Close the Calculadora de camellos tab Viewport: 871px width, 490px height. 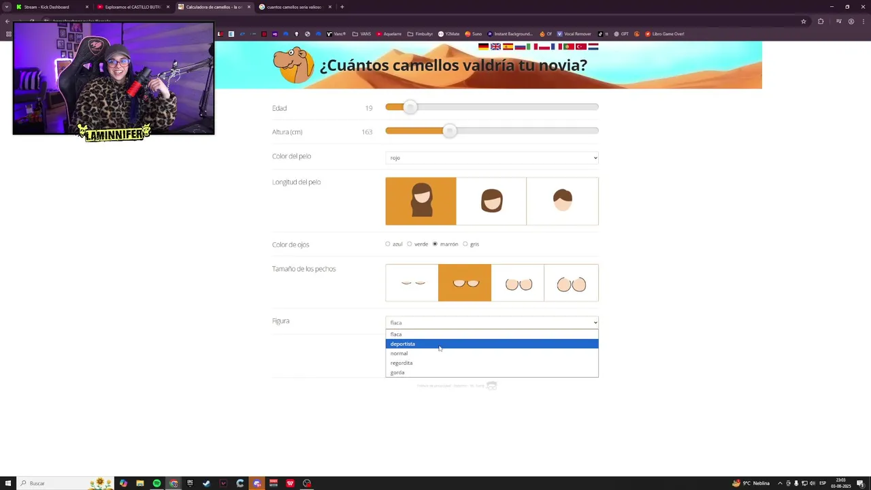[x=249, y=7]
